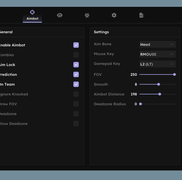This screenshot has width=182, height=180.
Task: Switch to the Aimbot tab
Action: (32, 16)
